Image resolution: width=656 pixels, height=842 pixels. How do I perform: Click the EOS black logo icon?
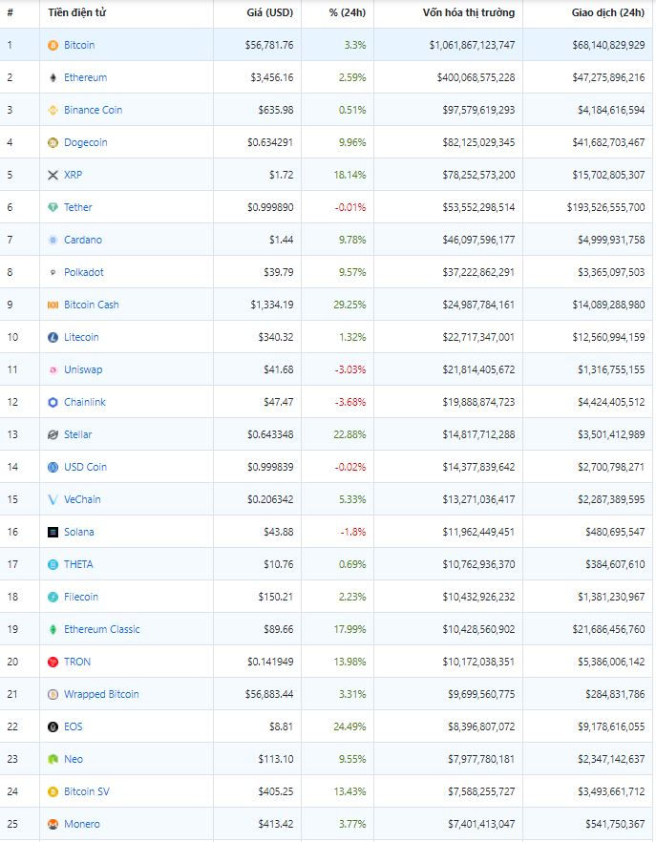coord(53,727)
